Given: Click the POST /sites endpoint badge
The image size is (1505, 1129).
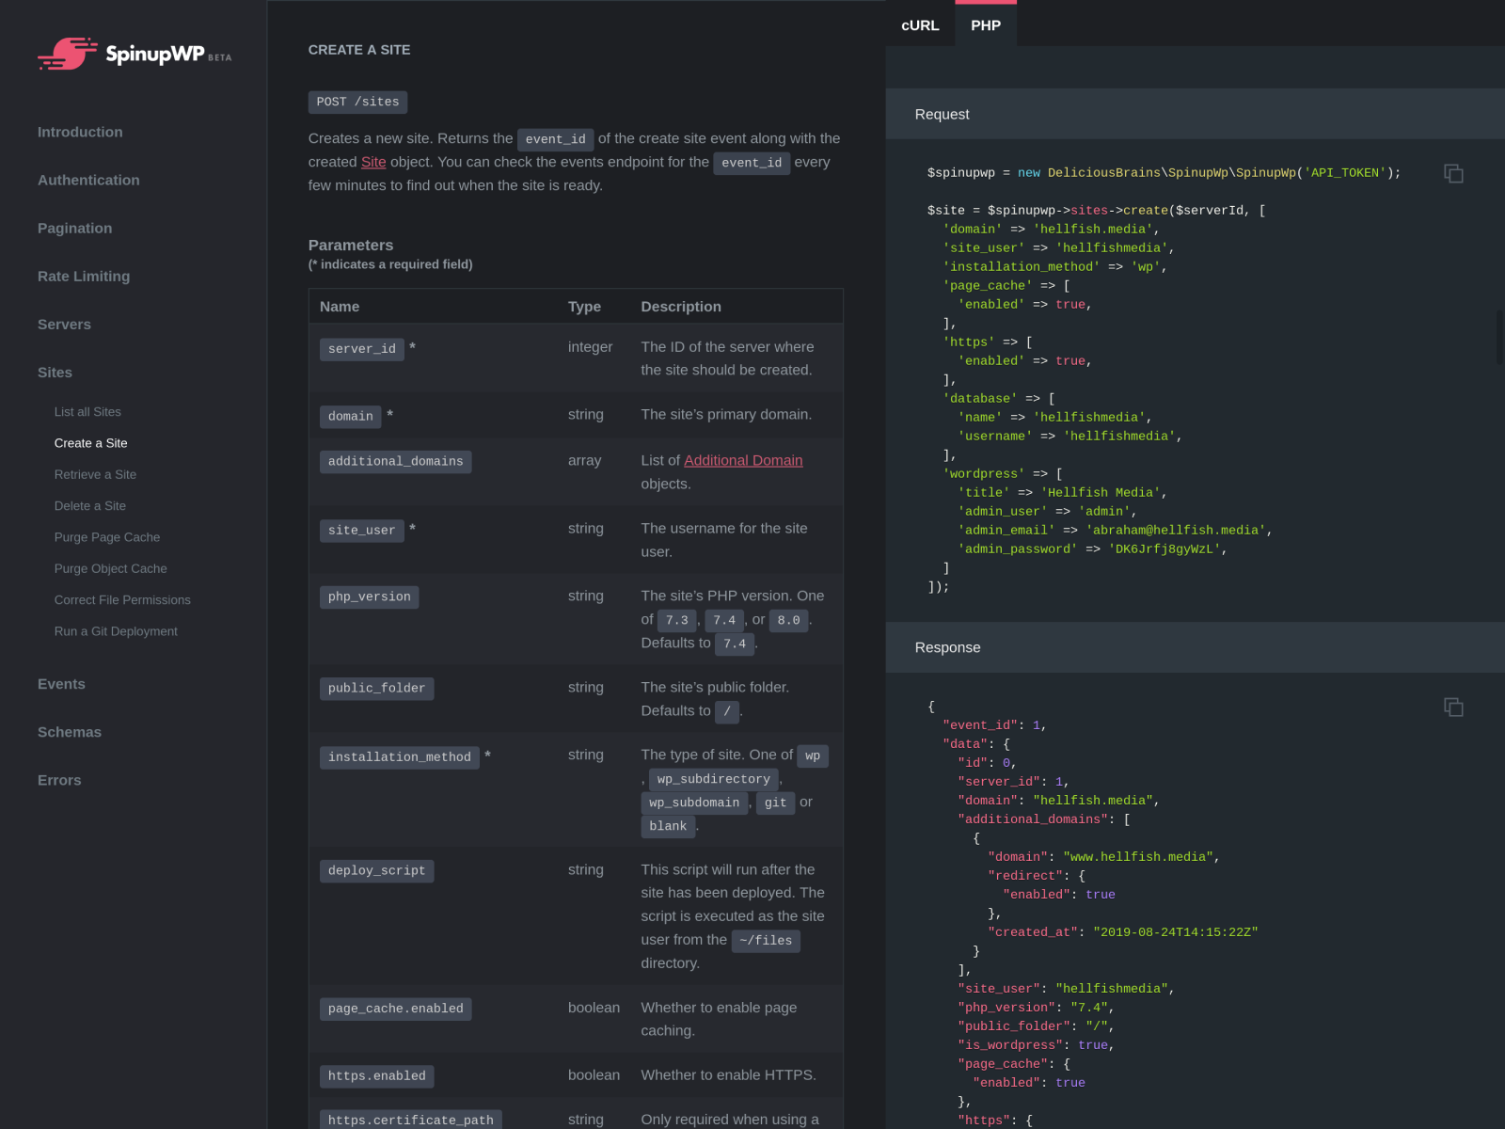Looking at the screenshot, I should pyautogui.click(x=357, y=102).
